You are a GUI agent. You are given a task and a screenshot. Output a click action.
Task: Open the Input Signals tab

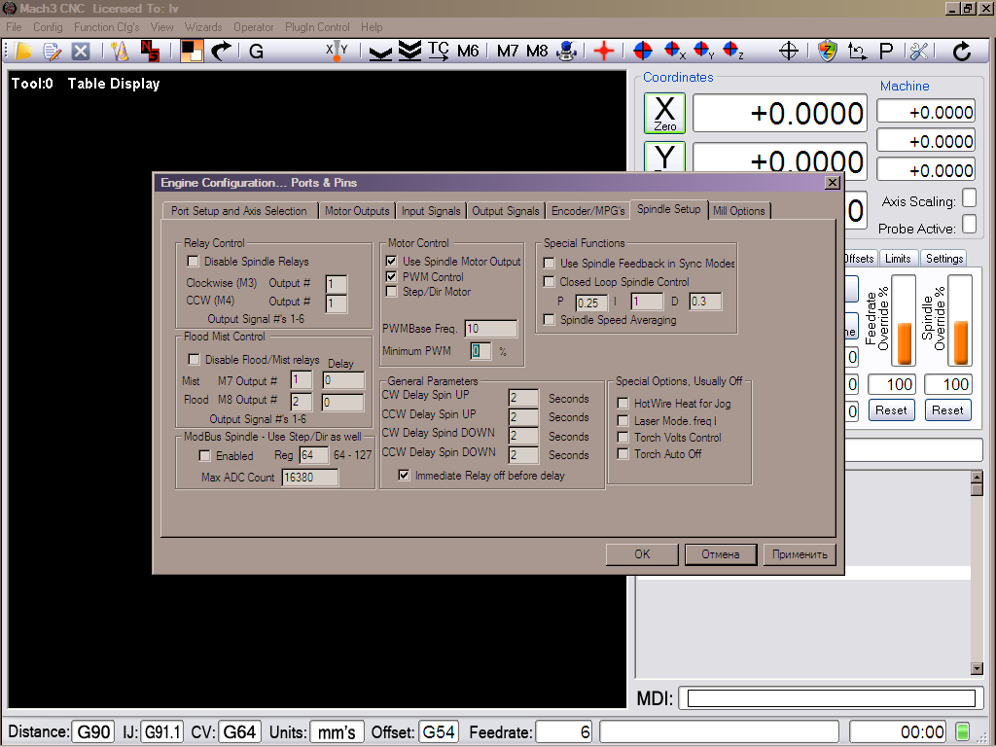431,211
